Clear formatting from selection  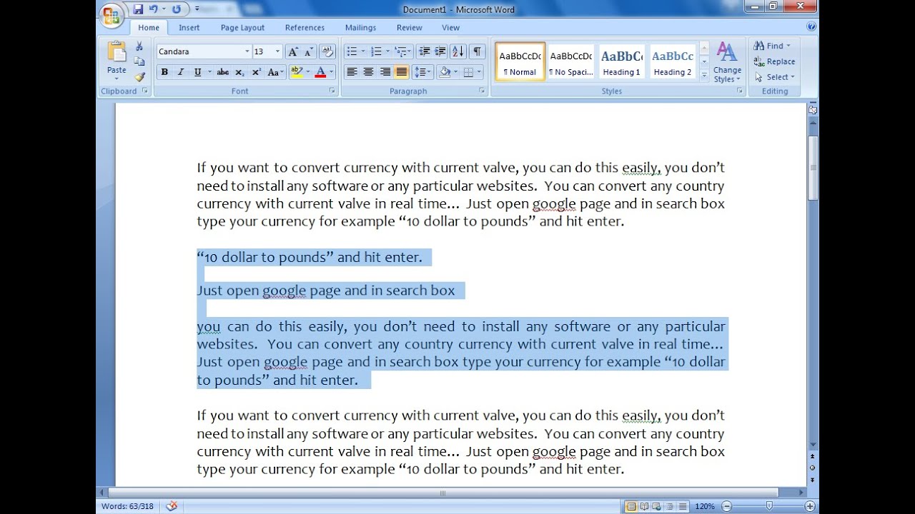pyautogui.click(x=328, y=51)
